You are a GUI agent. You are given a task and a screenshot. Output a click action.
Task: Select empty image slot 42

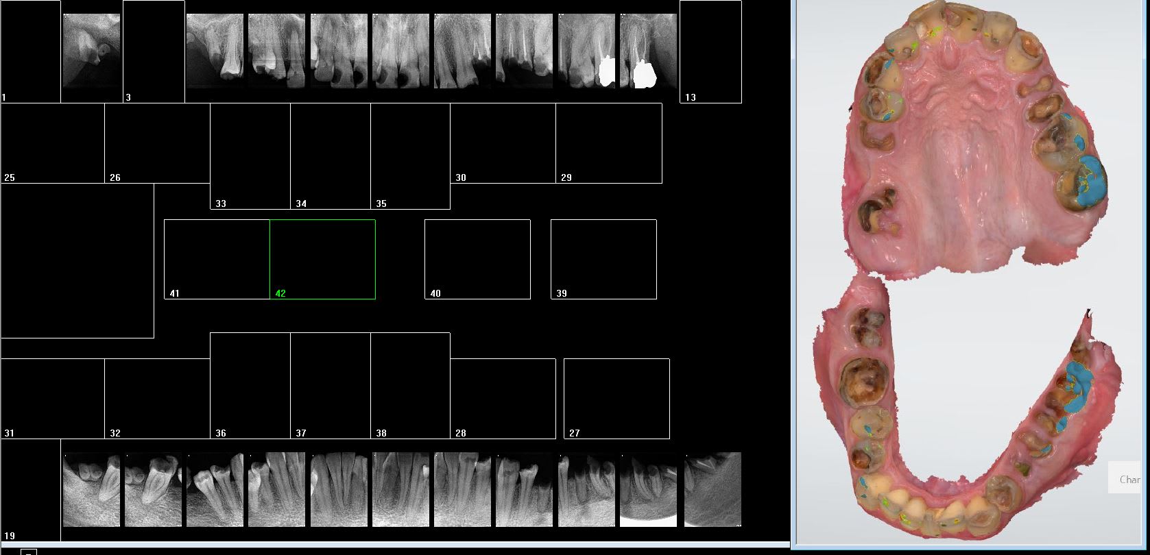pos(322,259)
